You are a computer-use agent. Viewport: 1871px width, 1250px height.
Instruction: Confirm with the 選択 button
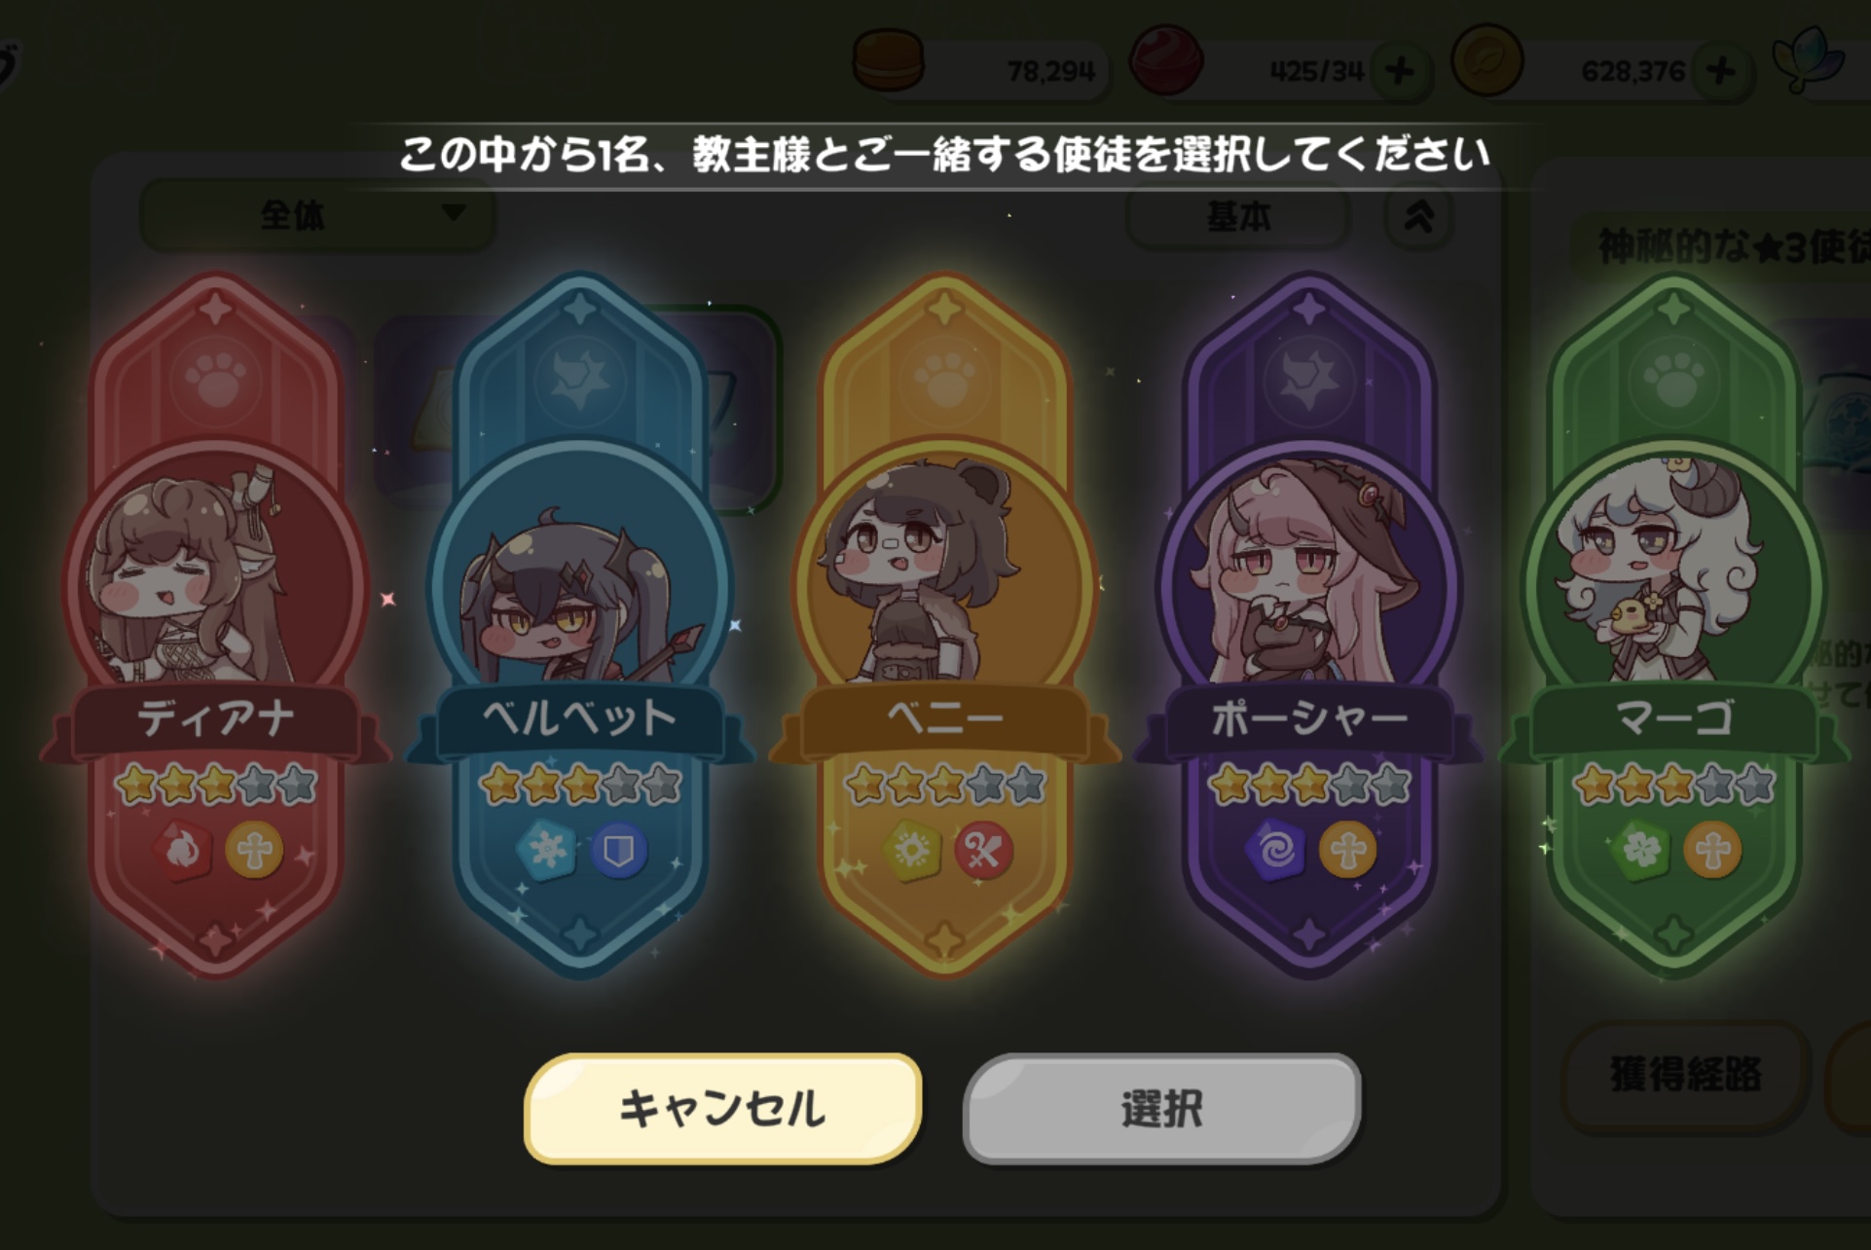tap(1161, 1109)
